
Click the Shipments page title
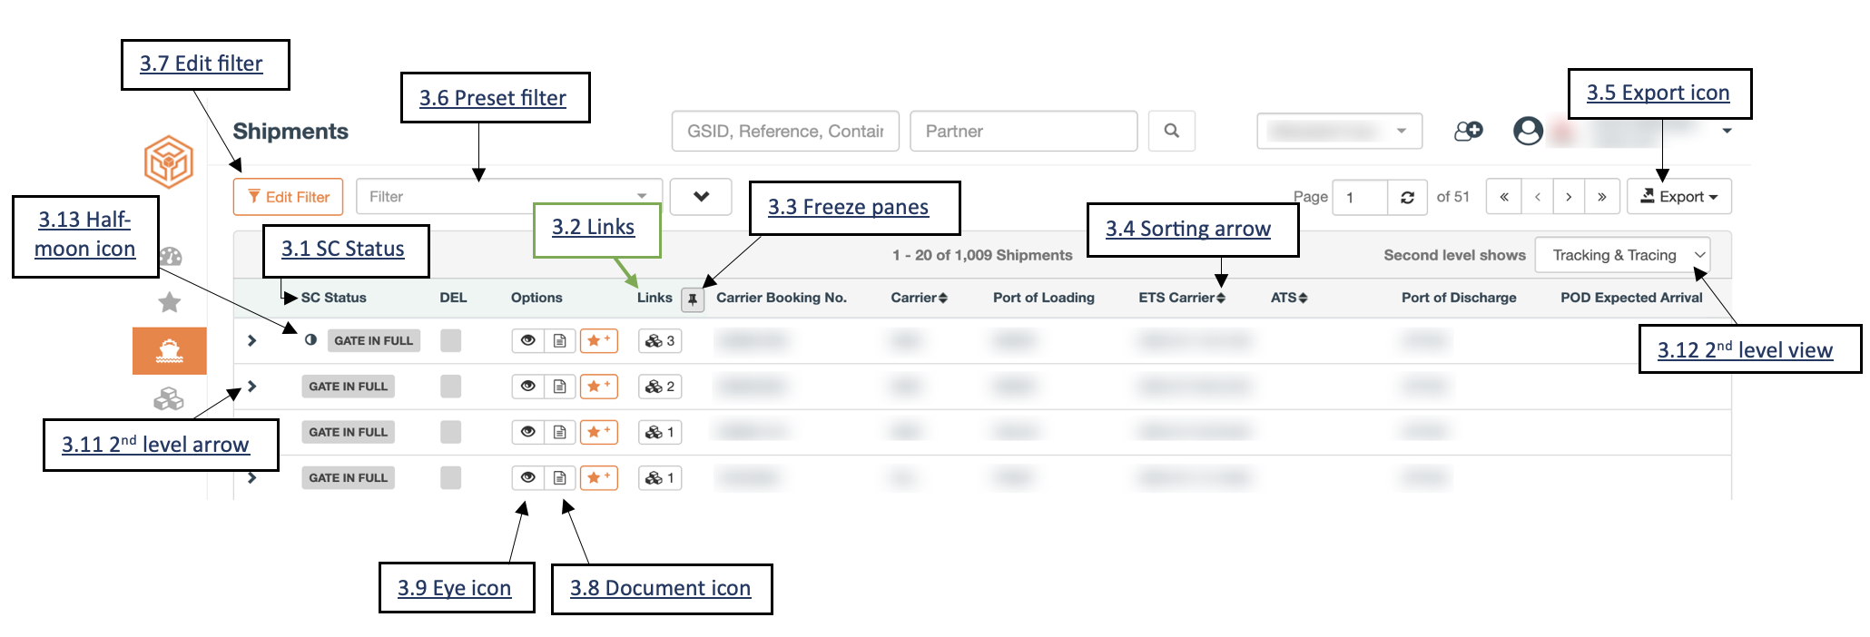[290, 132]
